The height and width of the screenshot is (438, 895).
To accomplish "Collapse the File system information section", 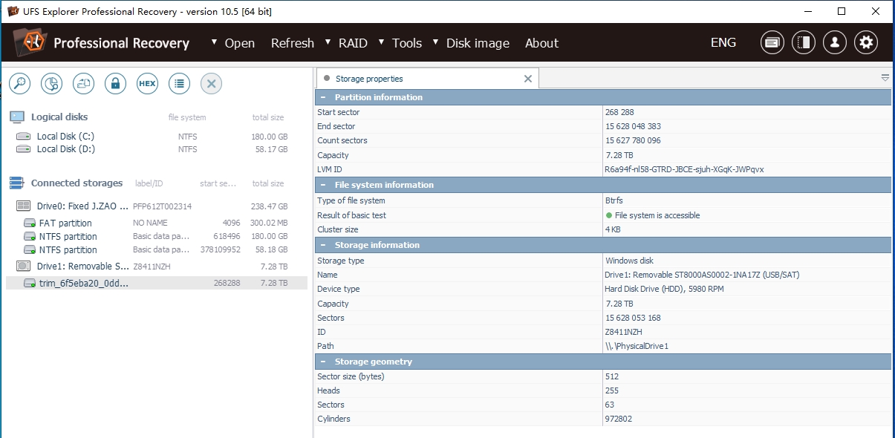I will [323, 185].
